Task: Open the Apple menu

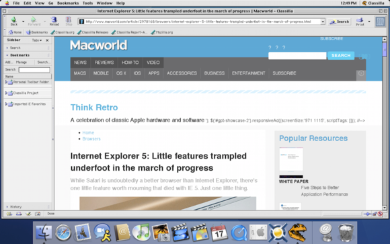Action: [7, 3]
